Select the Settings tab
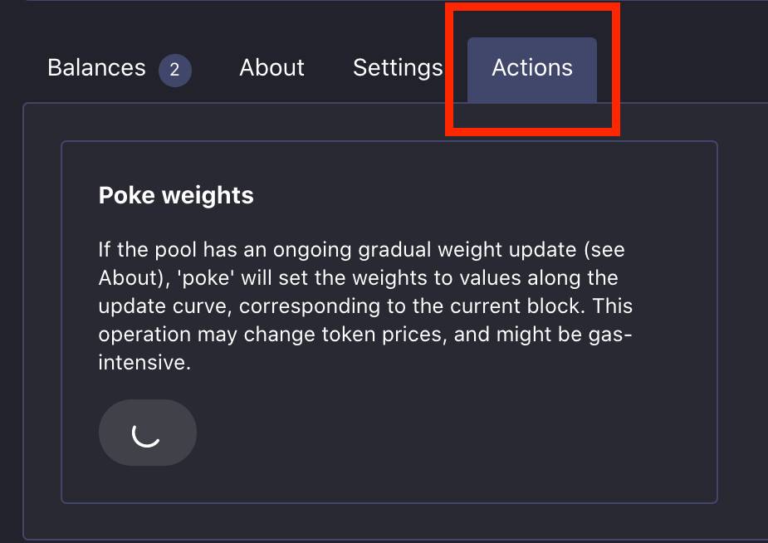This screenshot has height=543, width=768. [x=397, y=68]
